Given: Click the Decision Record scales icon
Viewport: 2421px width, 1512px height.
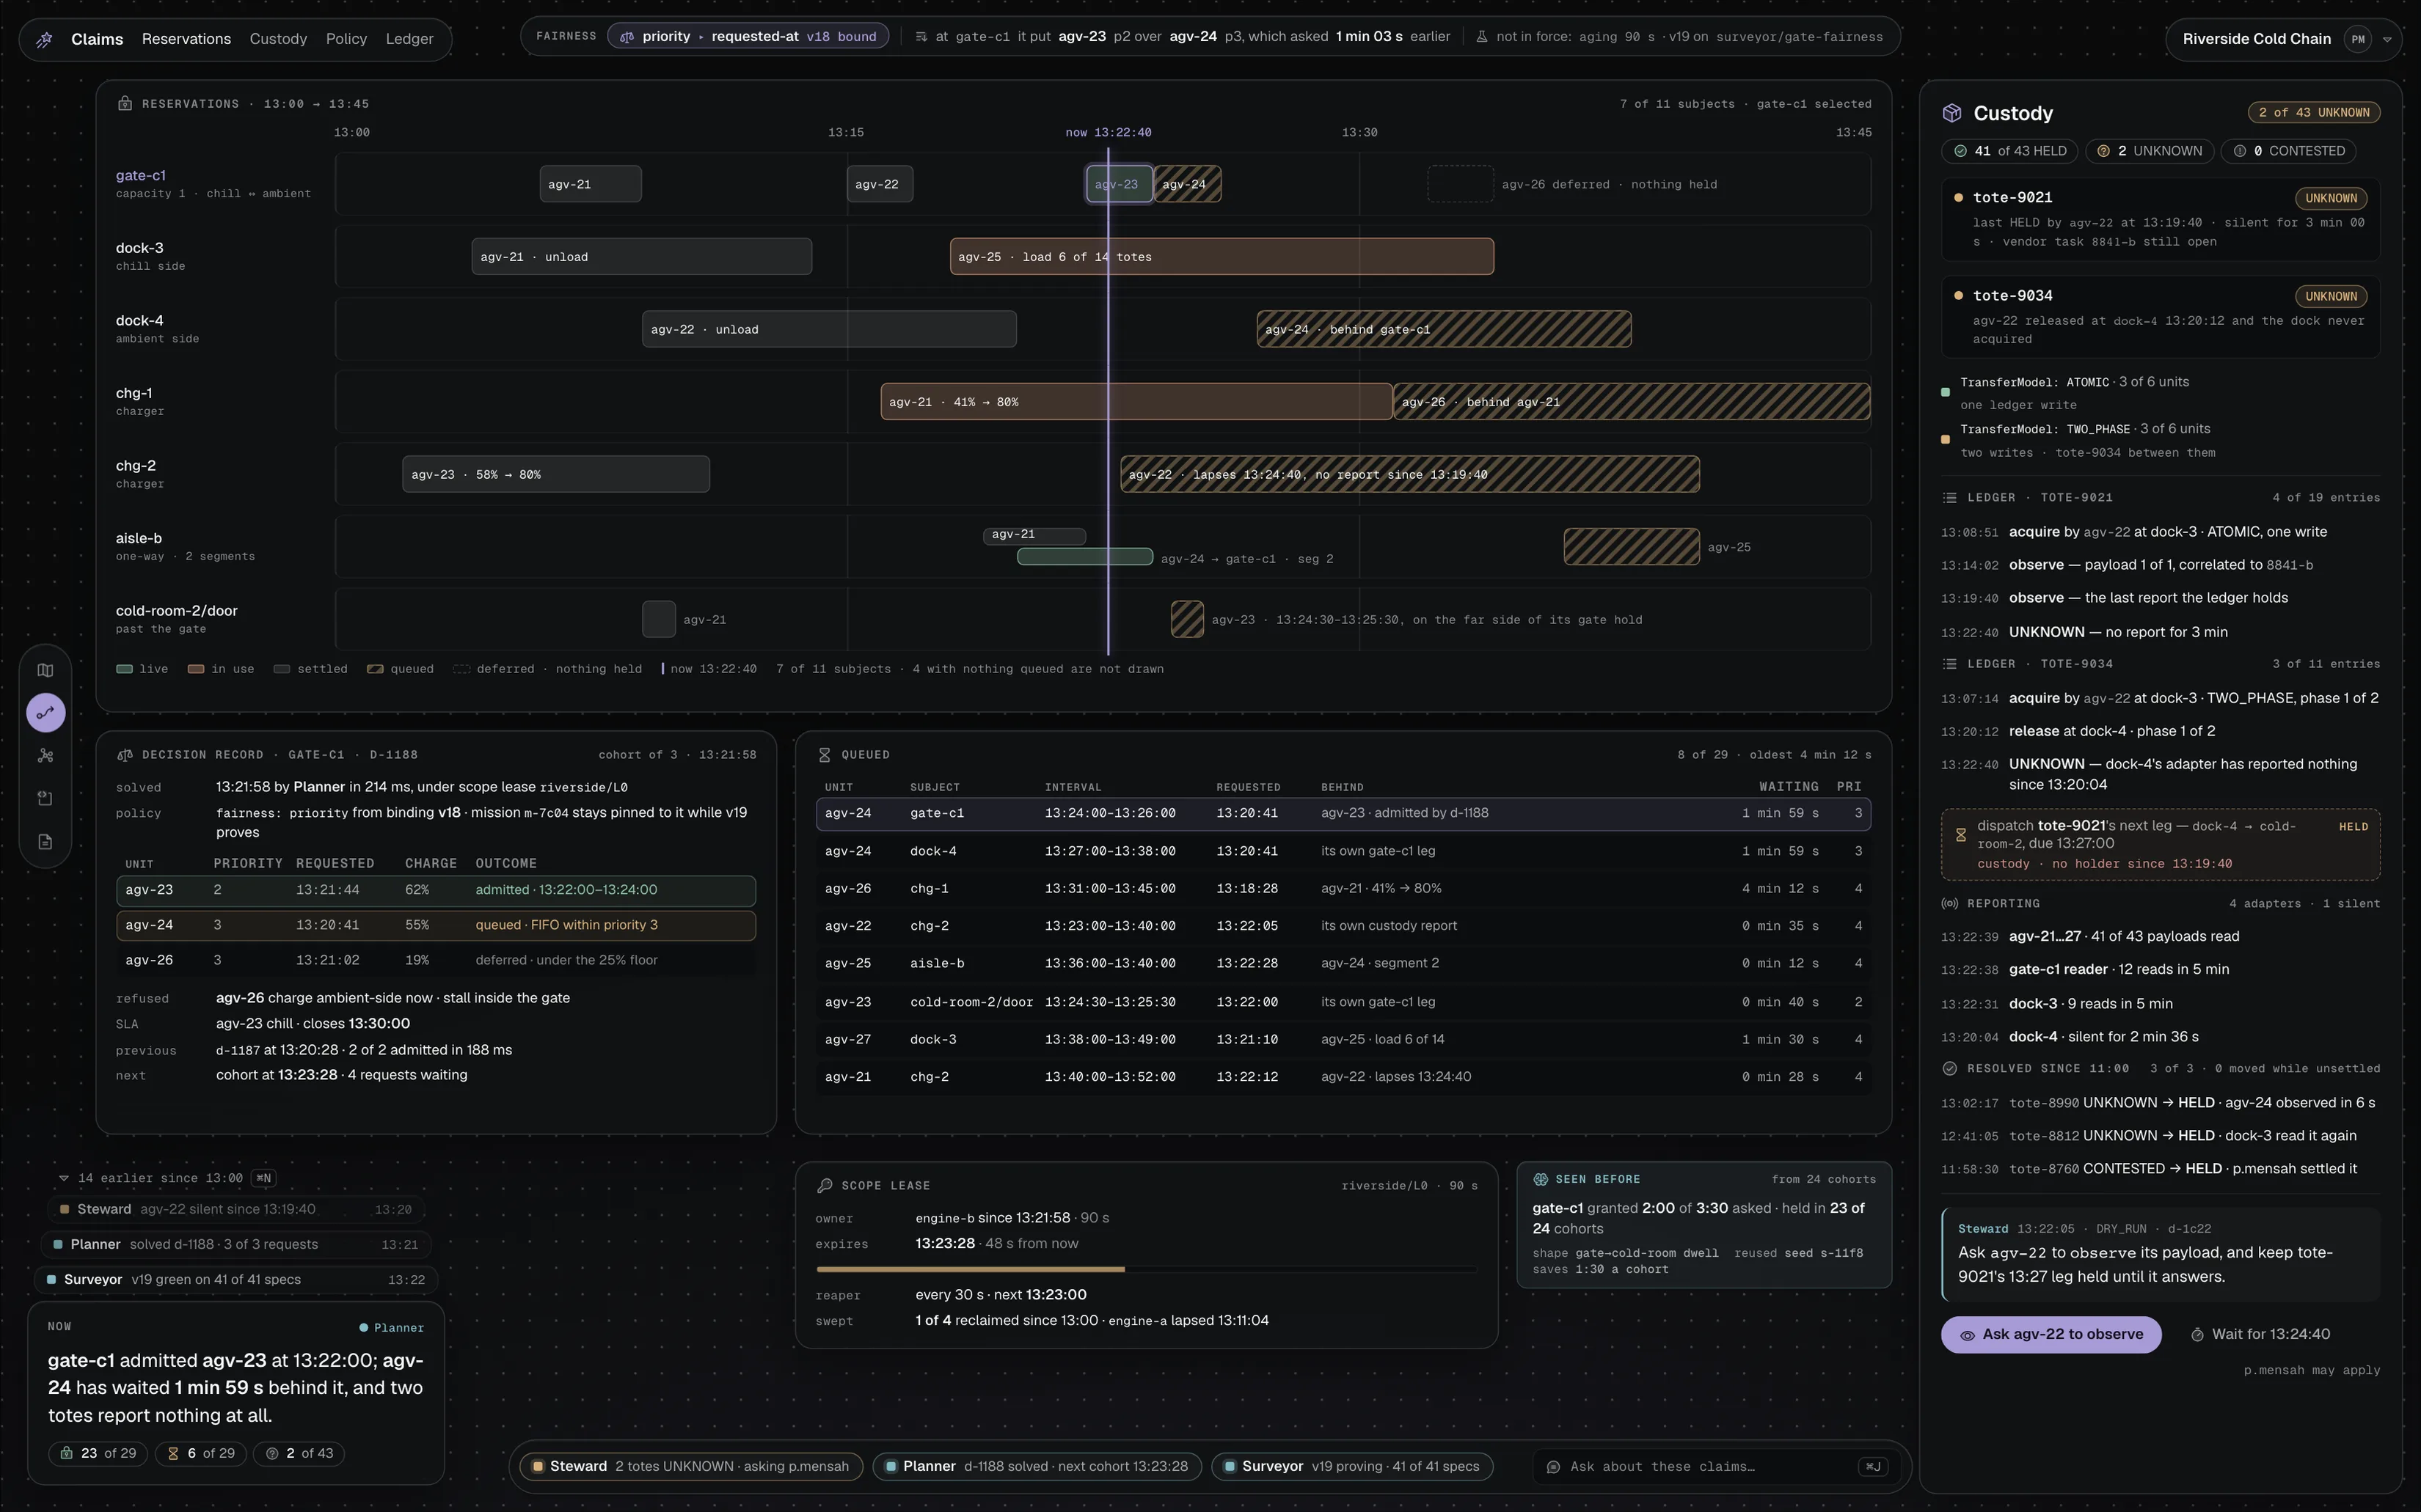Looking at the screenshot, I should pyautogui.click(x=125, y=755).
